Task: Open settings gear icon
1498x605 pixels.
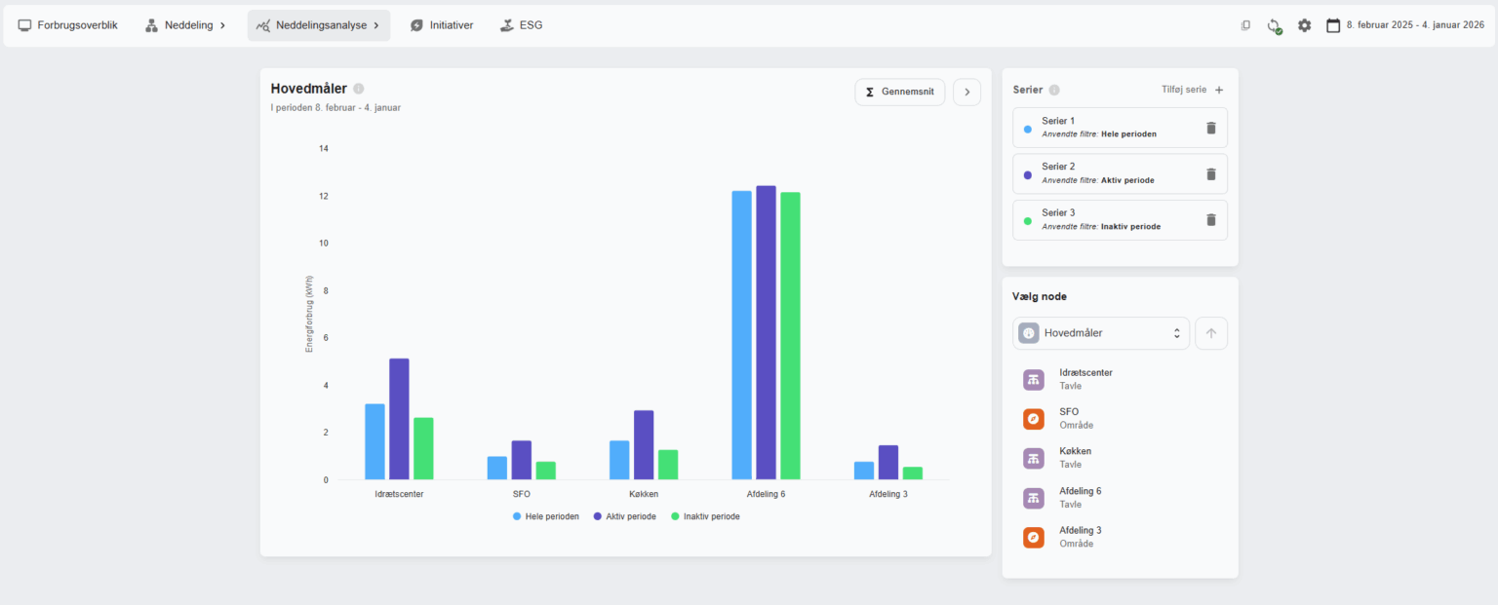Action: point(1304,25)
